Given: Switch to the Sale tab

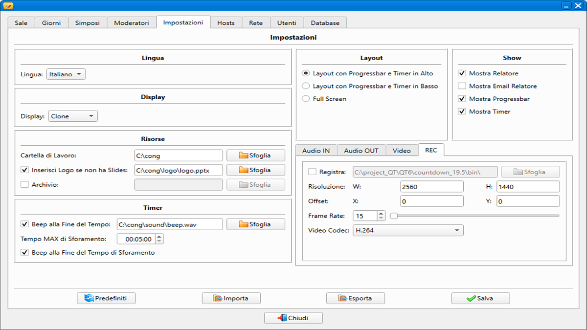Looking at the screenshot, I should tap(21, 23).
